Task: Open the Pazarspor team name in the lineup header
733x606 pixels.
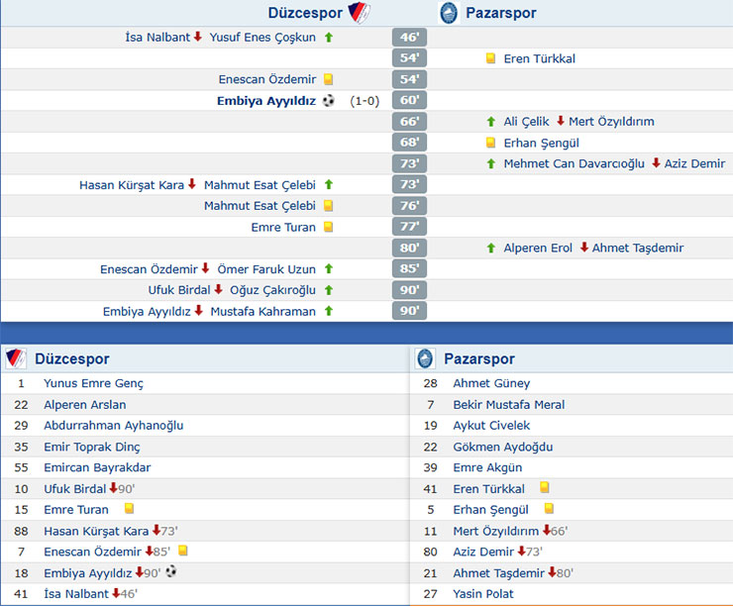Action: click(479, 358)
